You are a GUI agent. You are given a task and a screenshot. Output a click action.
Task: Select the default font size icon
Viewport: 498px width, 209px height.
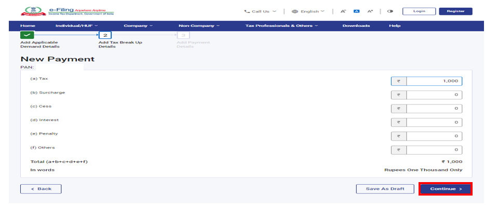(356, 11)
